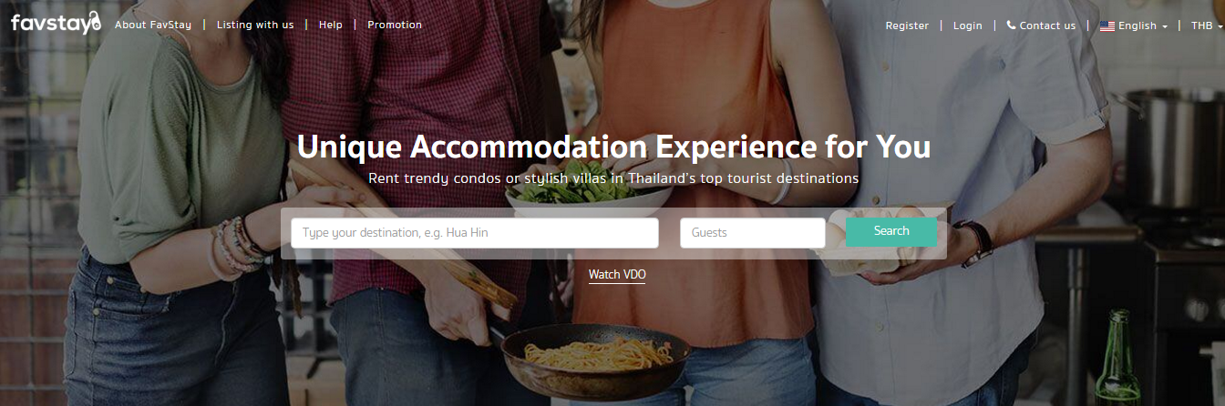Click the phone icon beside Contact us
This screenshot has width=1225, height=406.
click(1011, 25)
